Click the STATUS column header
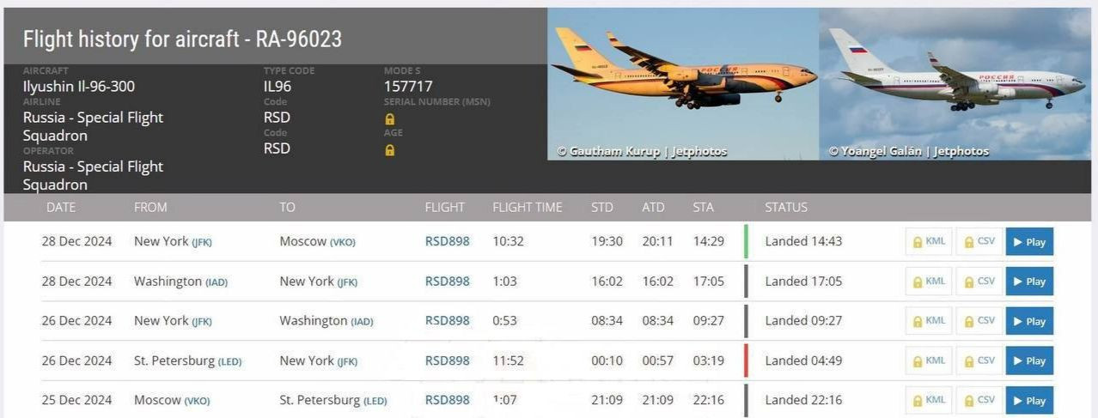 click(786, 207)
